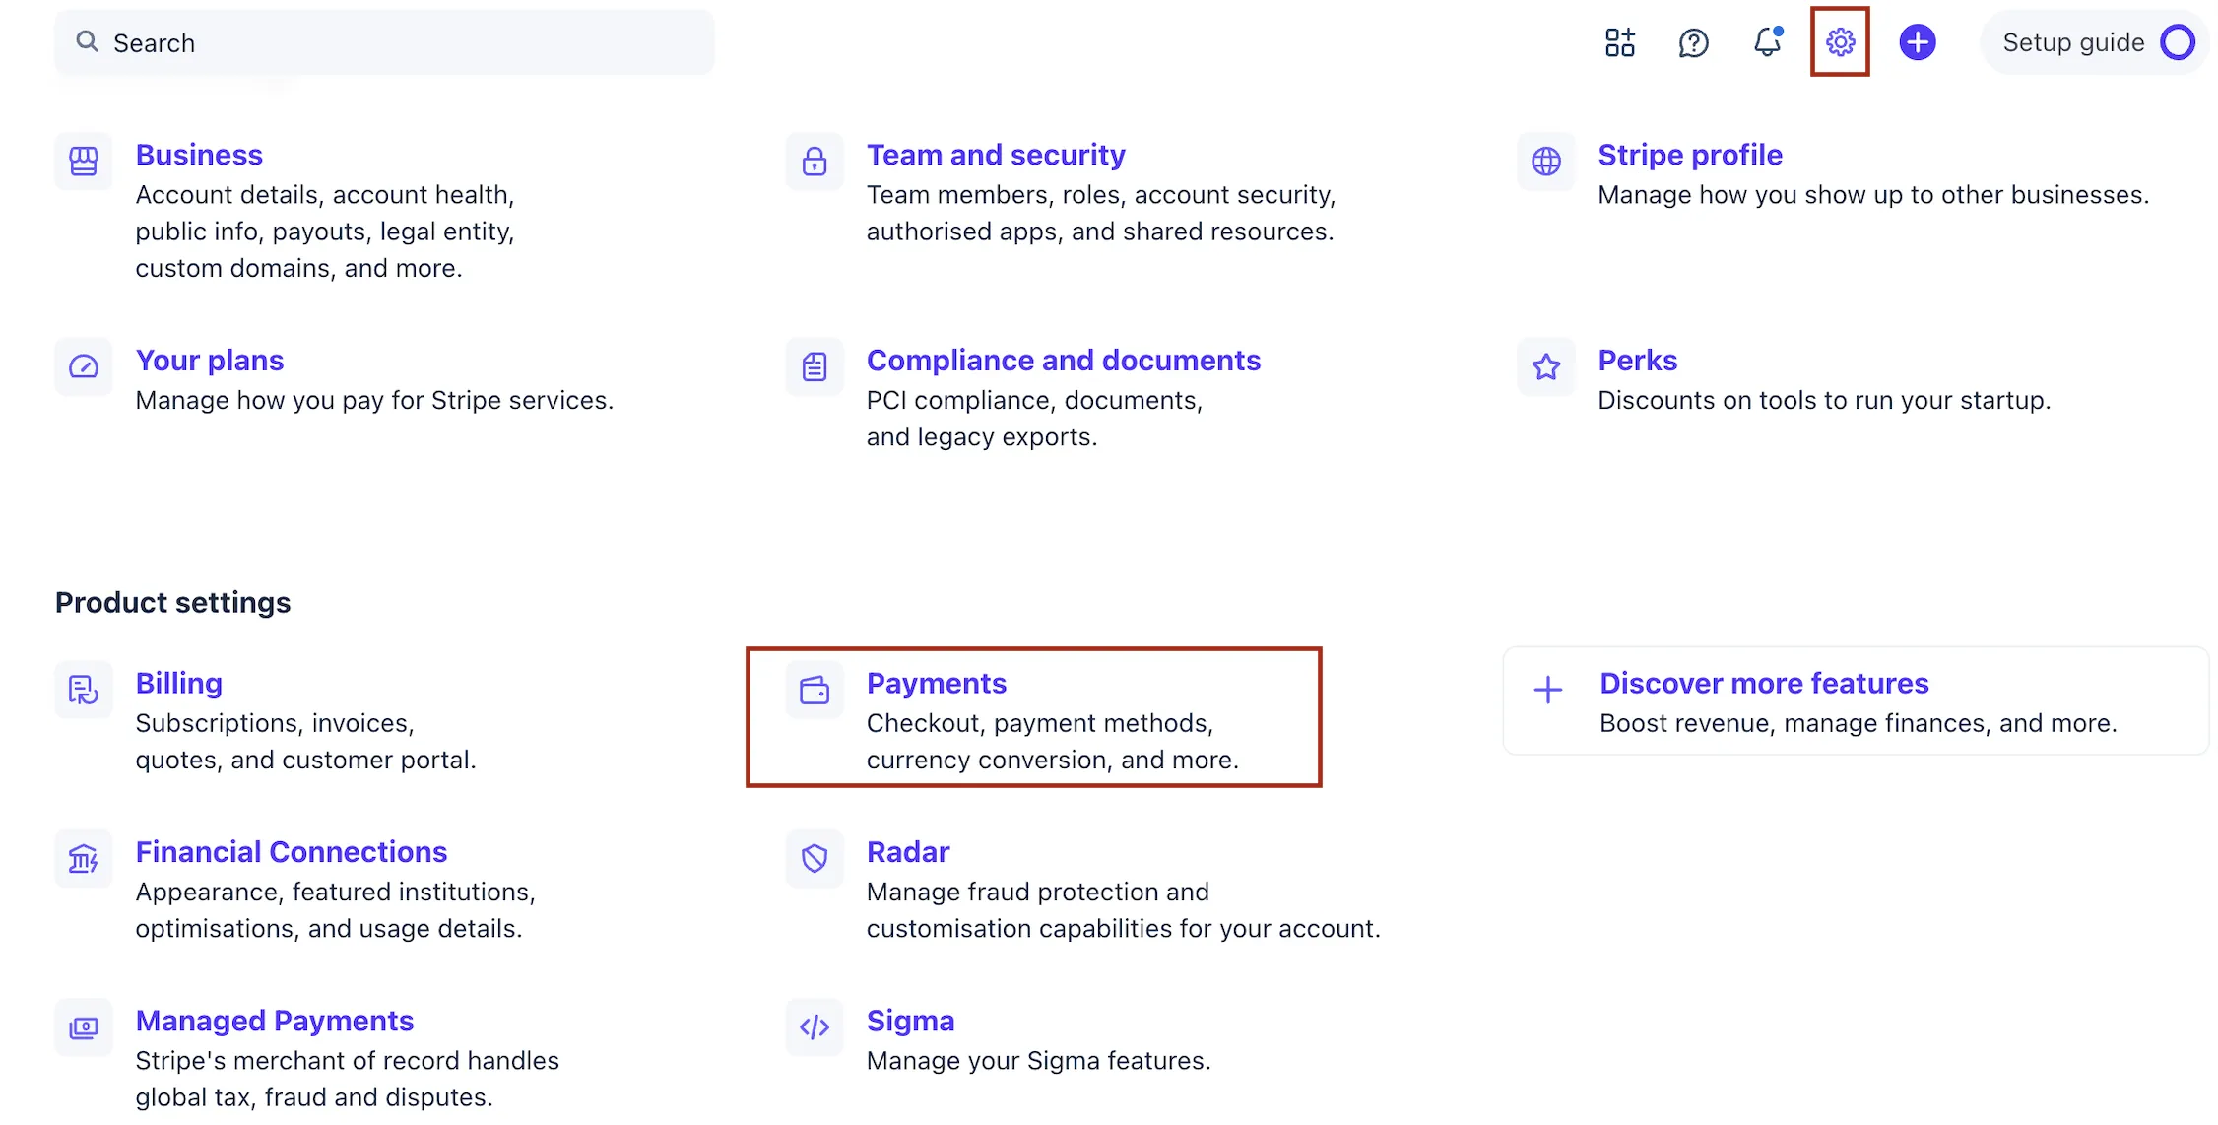Click the Stripe profile globe icon
The height and width of the screenshot is (1125, 2218).
coord(1545,162)
